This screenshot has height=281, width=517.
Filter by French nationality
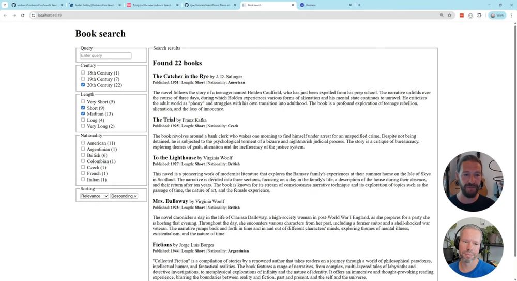pyautogui.click(x=83, y=173)
